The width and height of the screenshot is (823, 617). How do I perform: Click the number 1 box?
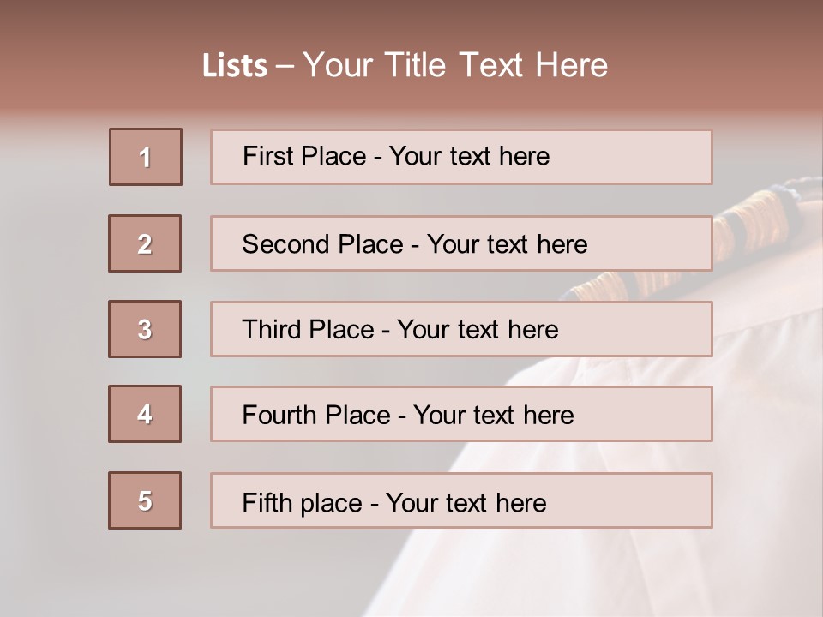(x=146, y=157)
